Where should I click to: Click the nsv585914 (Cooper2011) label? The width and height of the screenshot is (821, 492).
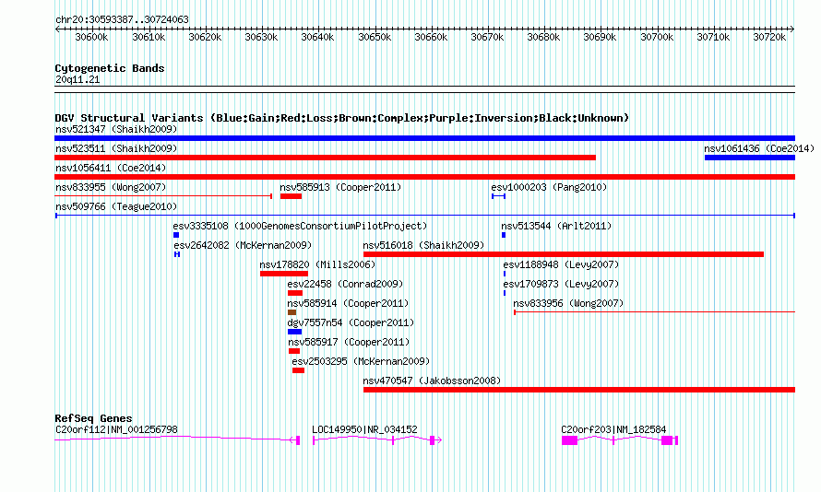348,303
